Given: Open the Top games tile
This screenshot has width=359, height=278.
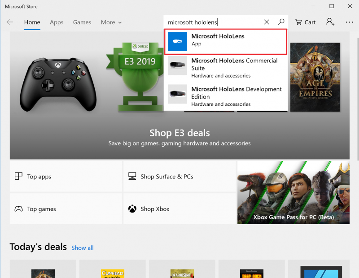Looking at the screenshot, I should [66, 208].
